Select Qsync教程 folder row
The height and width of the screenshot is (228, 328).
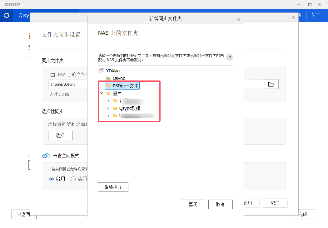click(x=130, y=108)
